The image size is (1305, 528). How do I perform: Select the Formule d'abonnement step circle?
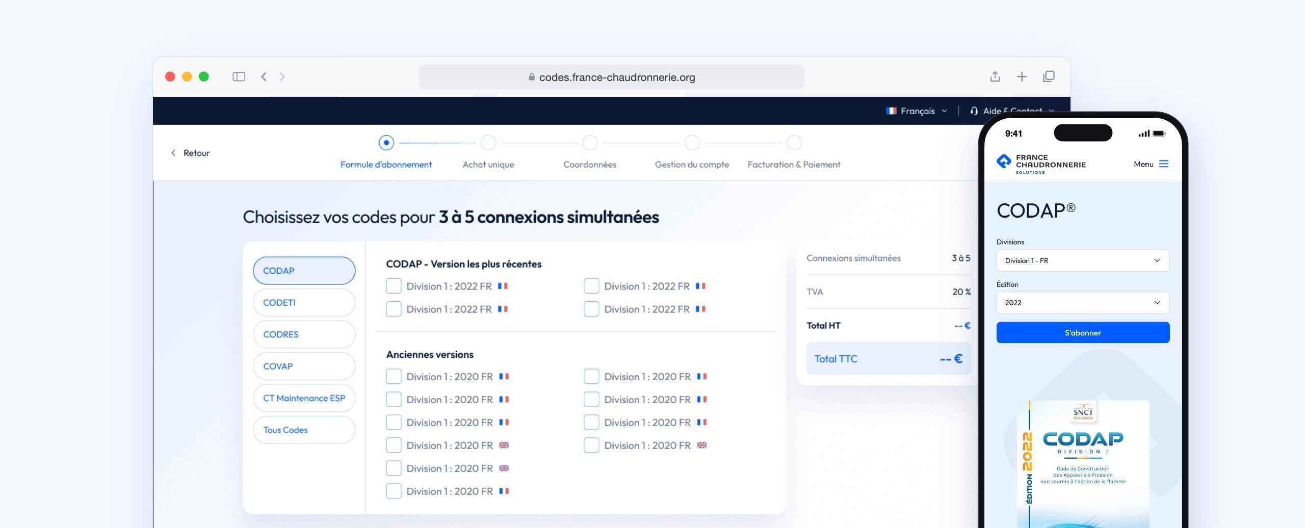click(386, 143)
